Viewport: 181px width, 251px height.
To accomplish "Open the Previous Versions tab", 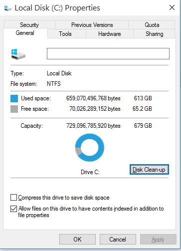I will (92, 24).
